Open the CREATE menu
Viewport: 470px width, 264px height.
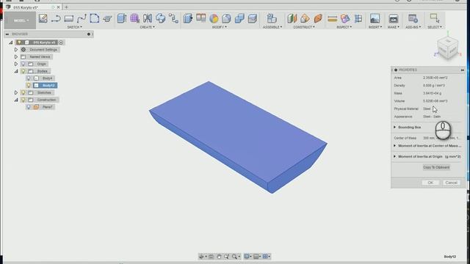pos(147,27)
